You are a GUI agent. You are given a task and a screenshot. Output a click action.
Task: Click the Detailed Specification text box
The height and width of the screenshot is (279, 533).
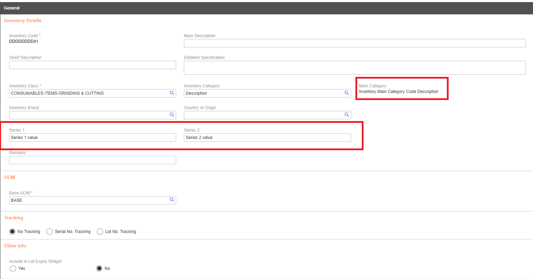(x=355, y=67)
